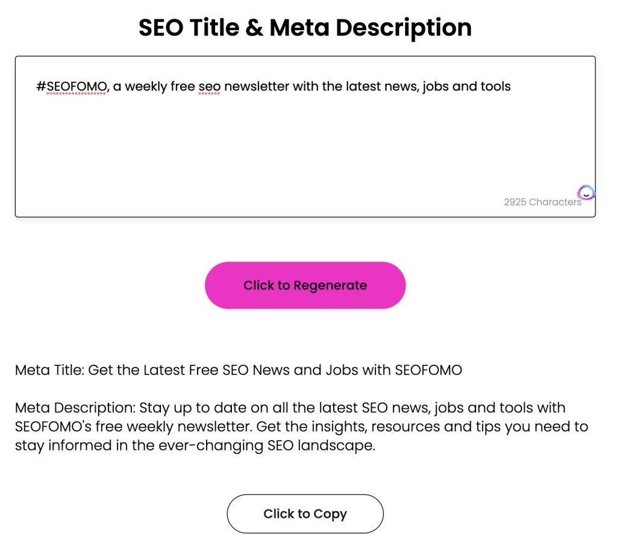Click the generated Meta Description paragraph

(x=301, y=427)
